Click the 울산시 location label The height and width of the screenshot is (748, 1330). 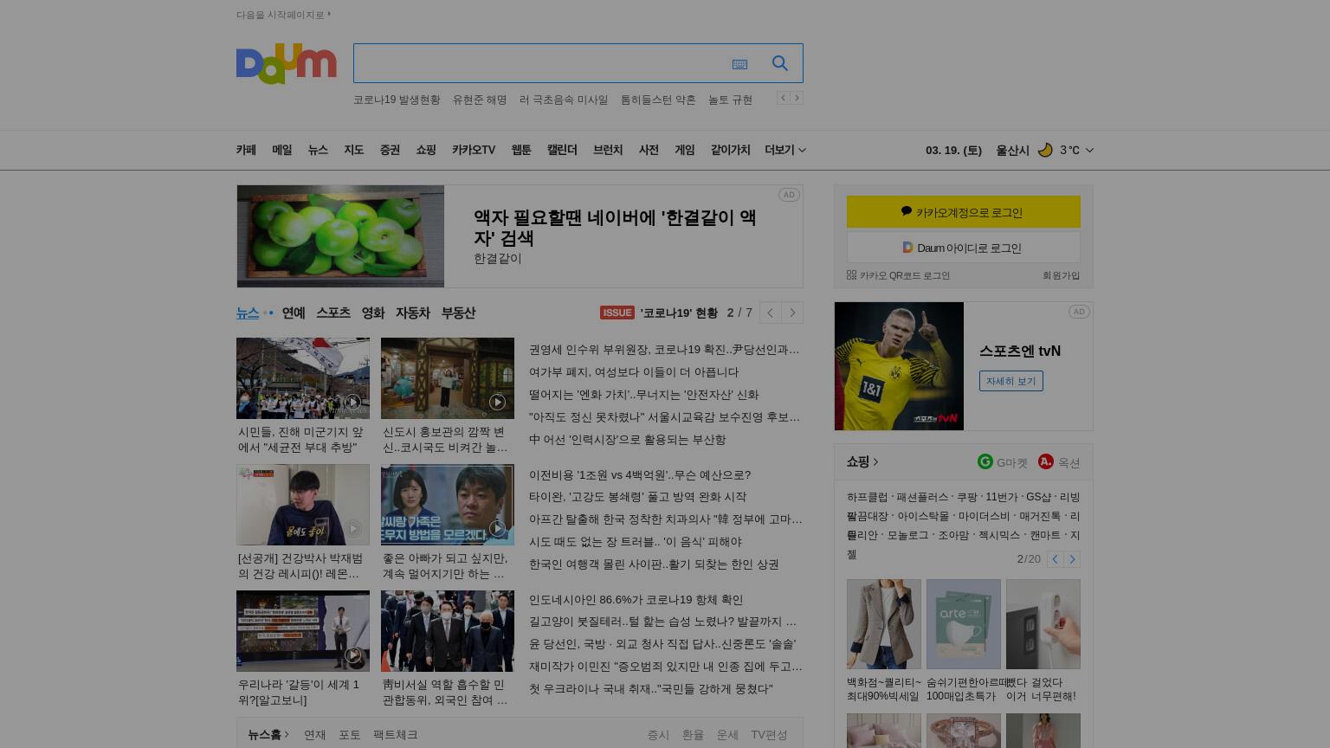1012,150
